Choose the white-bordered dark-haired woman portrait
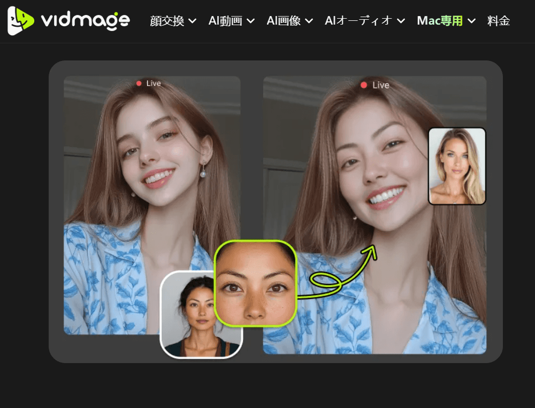The image size is (535, 408). [x=201, y=314]
